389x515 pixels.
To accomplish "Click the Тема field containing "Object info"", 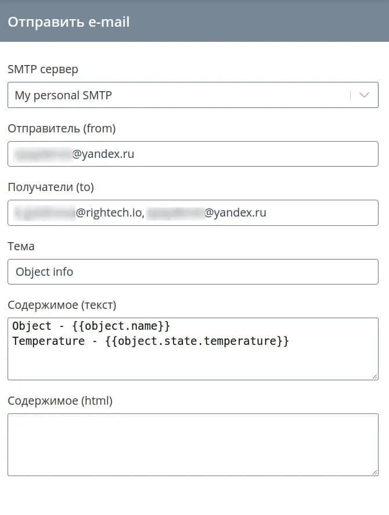I will pos(192,272).
